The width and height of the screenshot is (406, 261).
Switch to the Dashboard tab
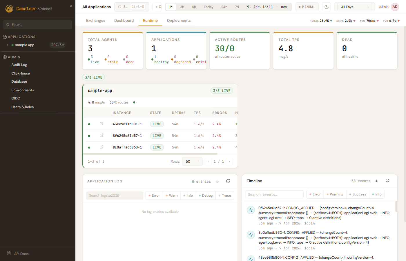tap(124, 21)
